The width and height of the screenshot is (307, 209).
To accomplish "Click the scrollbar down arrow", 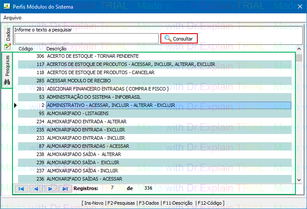I will pos(299,180).
